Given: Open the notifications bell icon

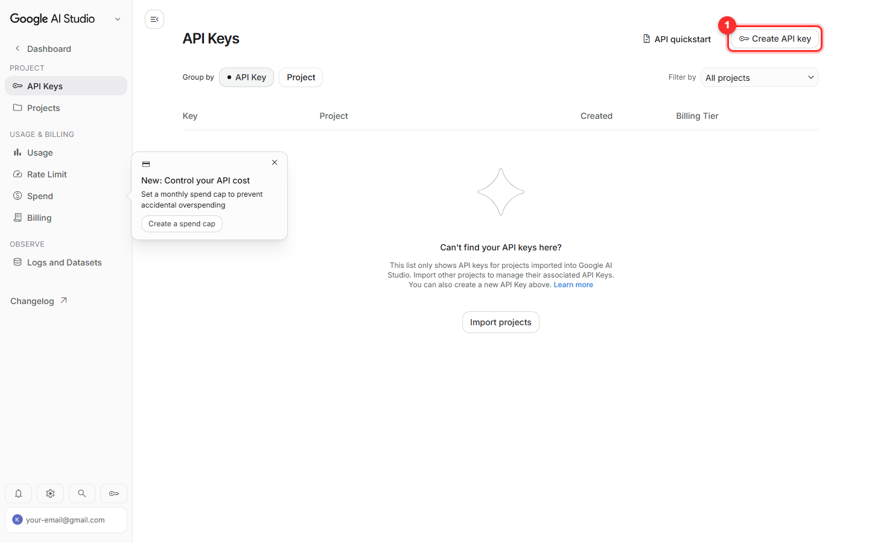Looking at the screenshot, I should click(19, 494).
